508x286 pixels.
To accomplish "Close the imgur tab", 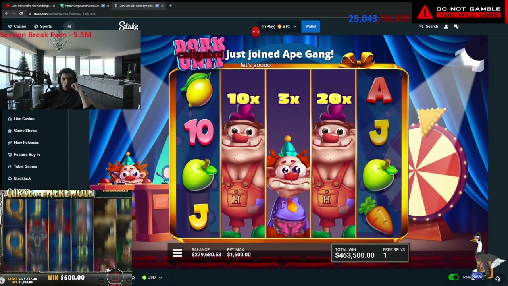I will pos(109,6).
